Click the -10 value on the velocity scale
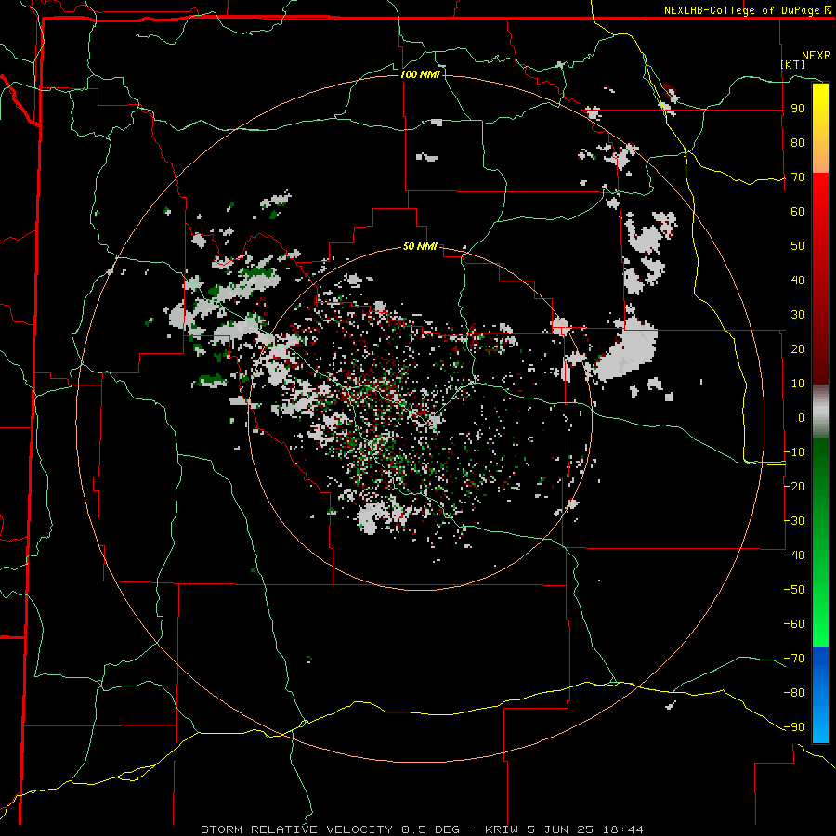This screenshot has height=836, width=836. 794,452
